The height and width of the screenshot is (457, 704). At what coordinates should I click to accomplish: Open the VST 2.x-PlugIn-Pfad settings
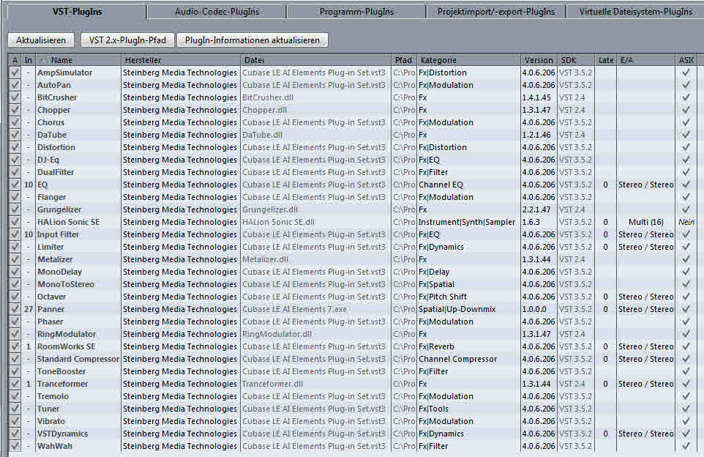127,40
